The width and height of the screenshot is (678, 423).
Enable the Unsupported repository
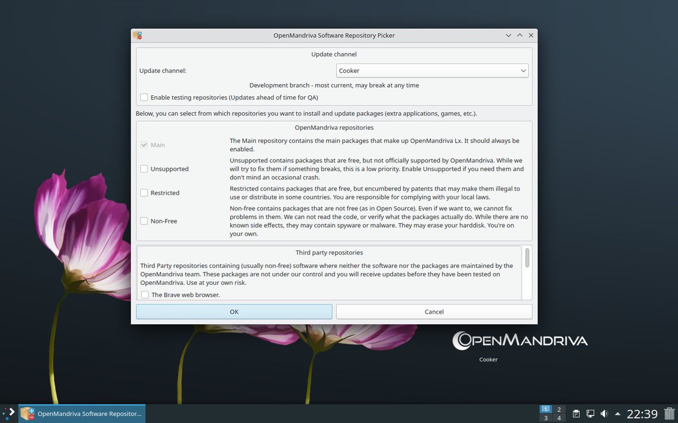[x=144, y=169]
